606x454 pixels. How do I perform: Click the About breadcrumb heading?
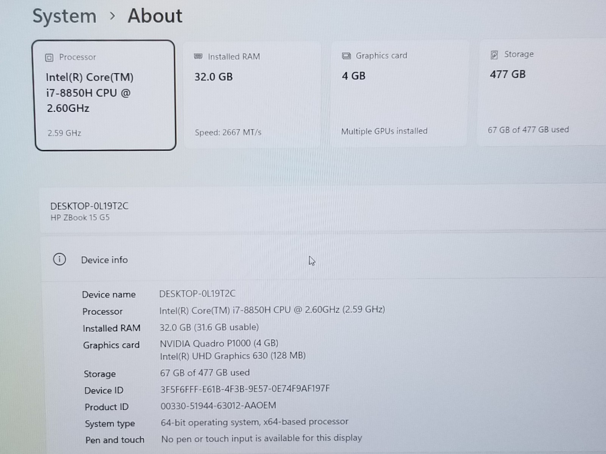coord(155,16)
